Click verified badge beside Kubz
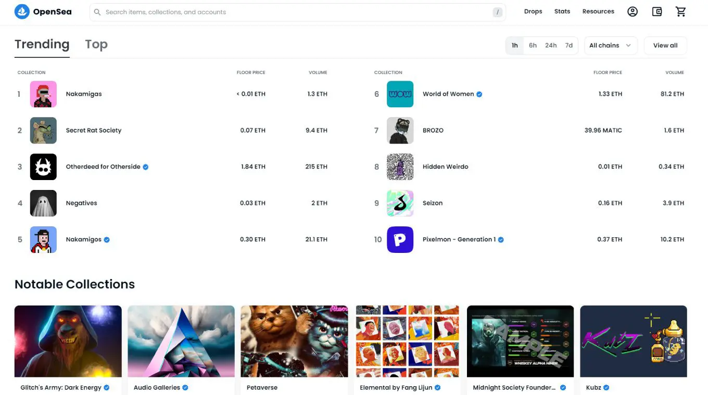 click(x=606, y=388)
